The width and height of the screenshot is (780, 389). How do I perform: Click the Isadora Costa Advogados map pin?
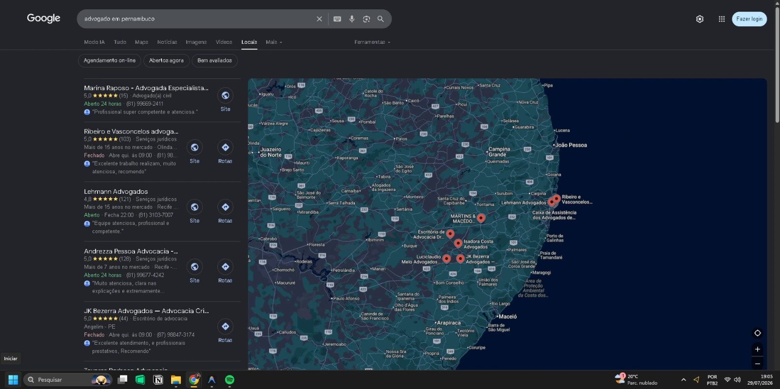[x=458, y=243]
